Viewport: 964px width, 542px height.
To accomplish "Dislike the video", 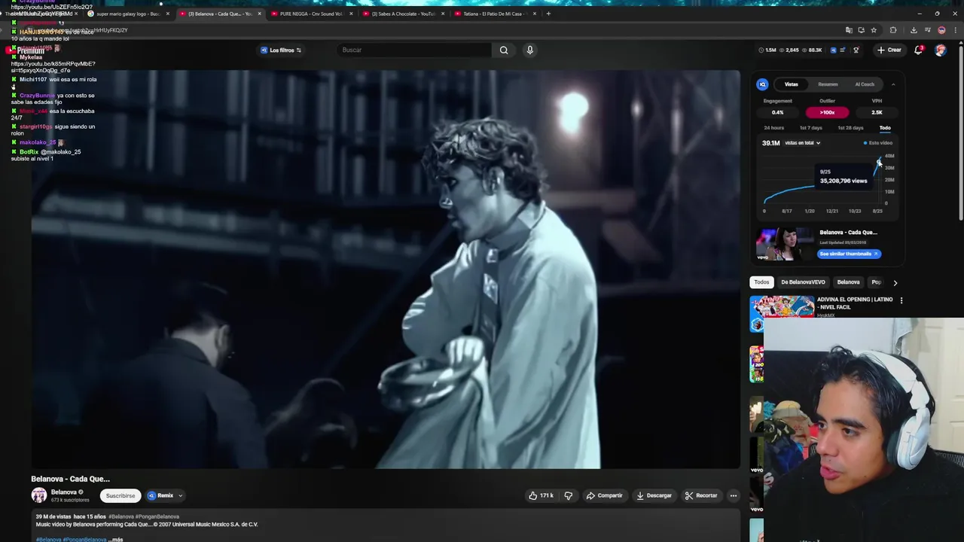I will tap(569, 495).
